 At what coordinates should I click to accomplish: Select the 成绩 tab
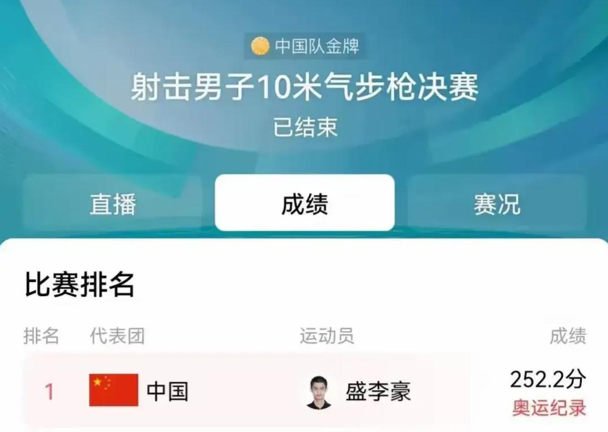click(x=305, y=203)
